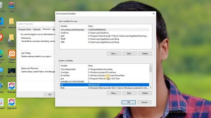Confirm Environment Variables with OK
The height and width of the screenshot is (118, 211).
coord(129,102)
